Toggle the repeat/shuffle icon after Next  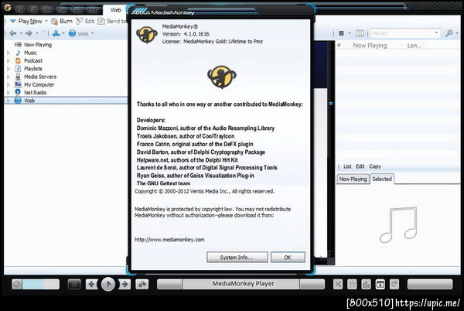(x=142, y=285)
